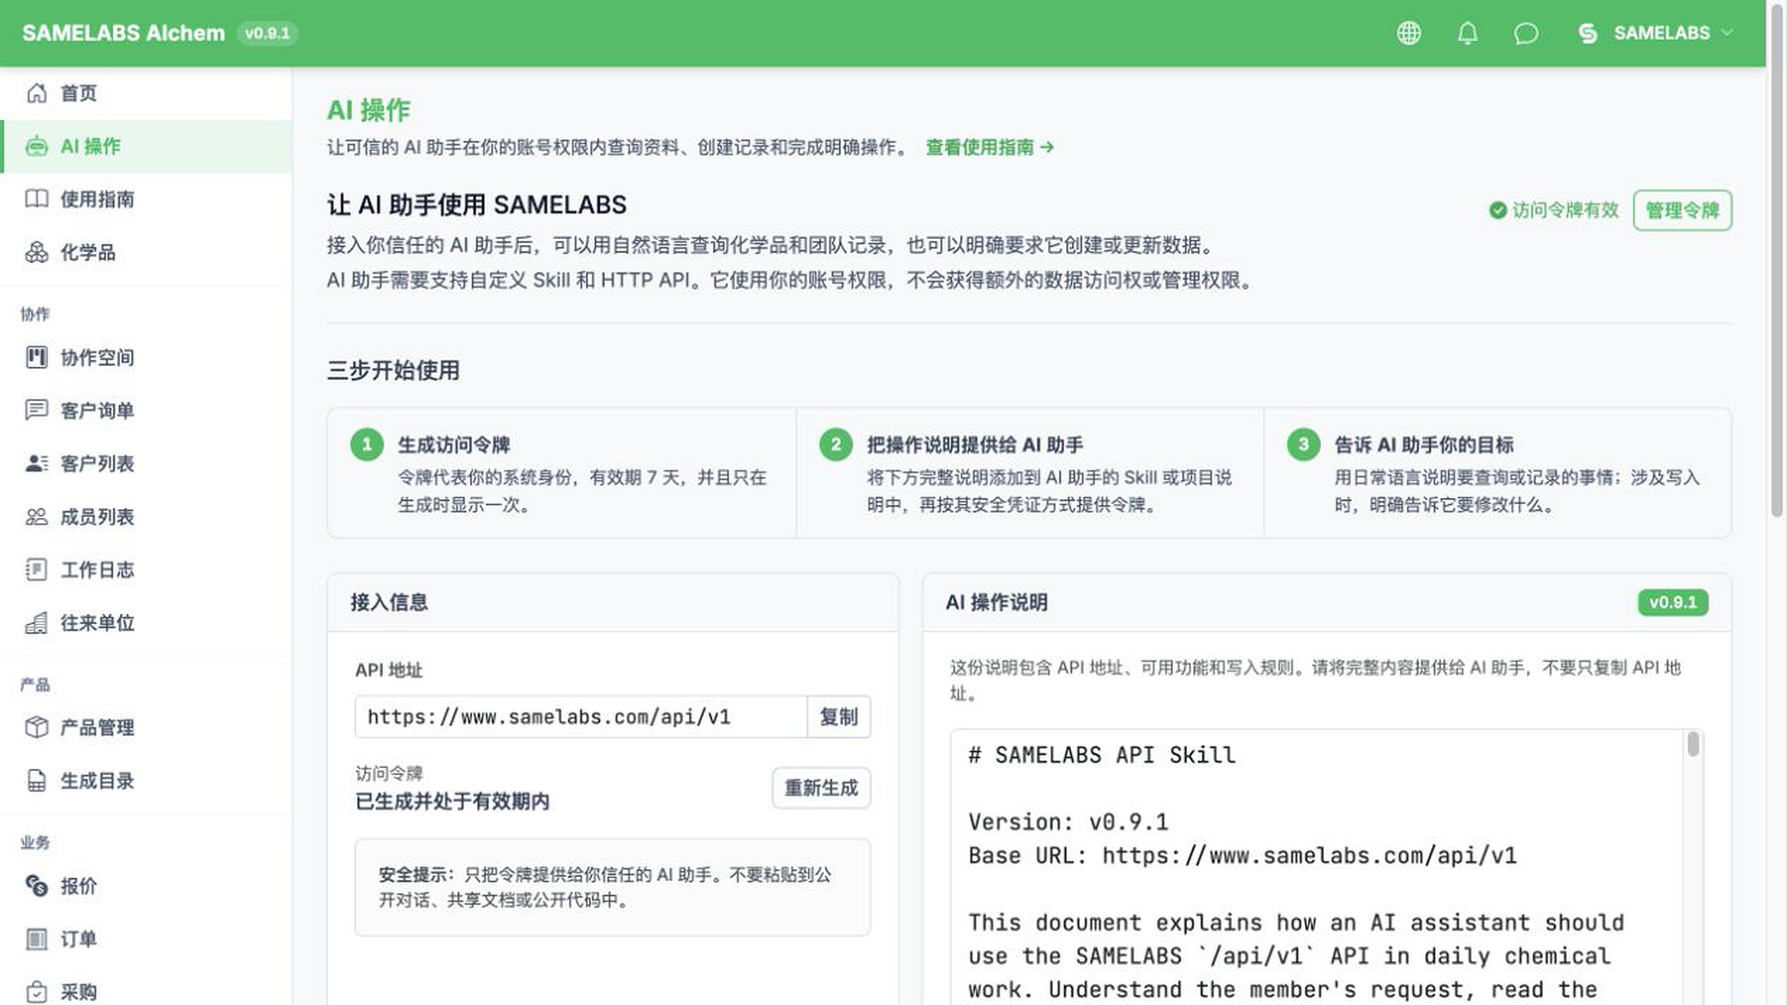Click the people icon beside 成员列表
This screenshot has height=1005, width=1787.
(x=37, y=517)
